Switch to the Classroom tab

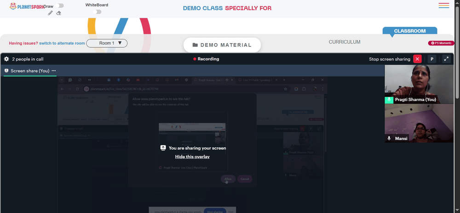pos(409,31)
